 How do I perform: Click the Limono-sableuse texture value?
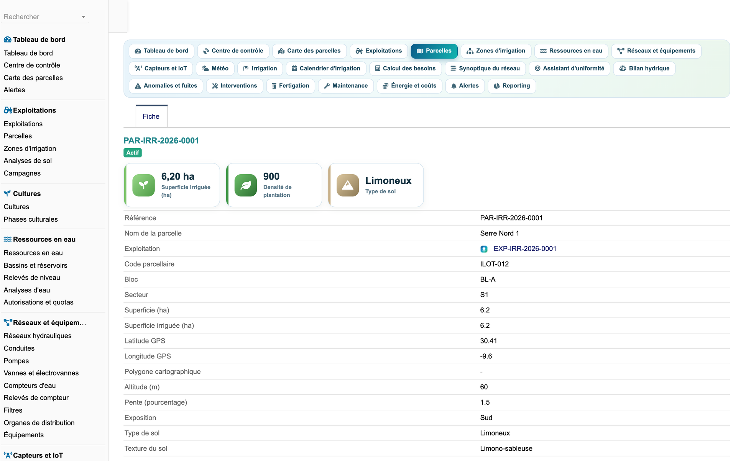click(506, 448)
